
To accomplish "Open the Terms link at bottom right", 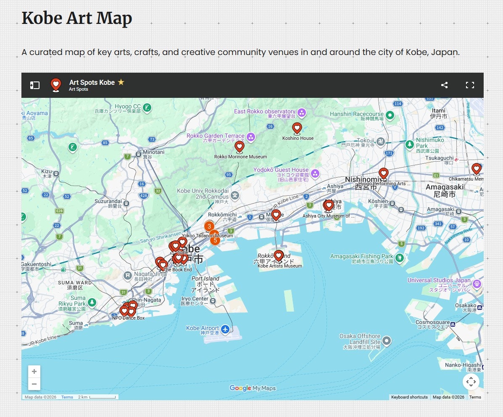I will 475,397.
